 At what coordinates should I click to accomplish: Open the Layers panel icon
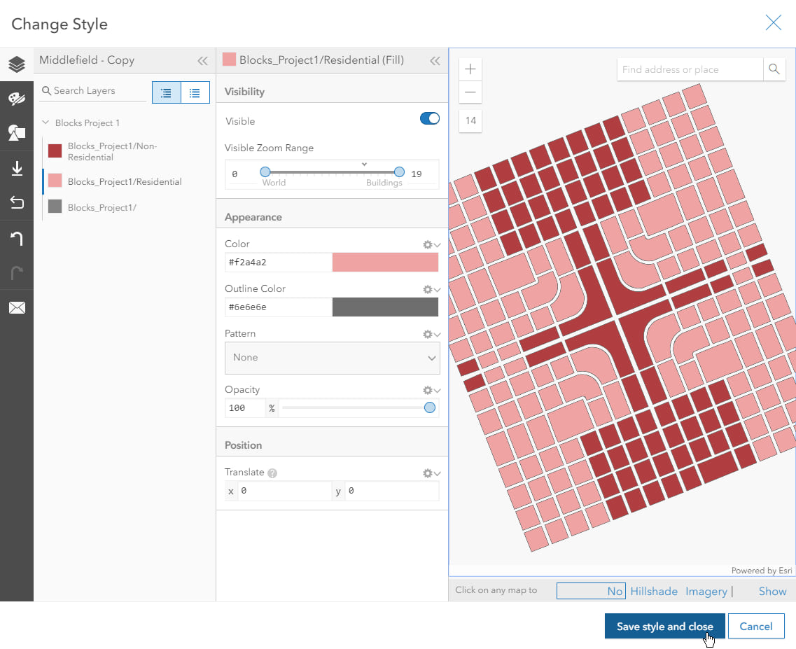pyautogui.click(x=17, y=64)
